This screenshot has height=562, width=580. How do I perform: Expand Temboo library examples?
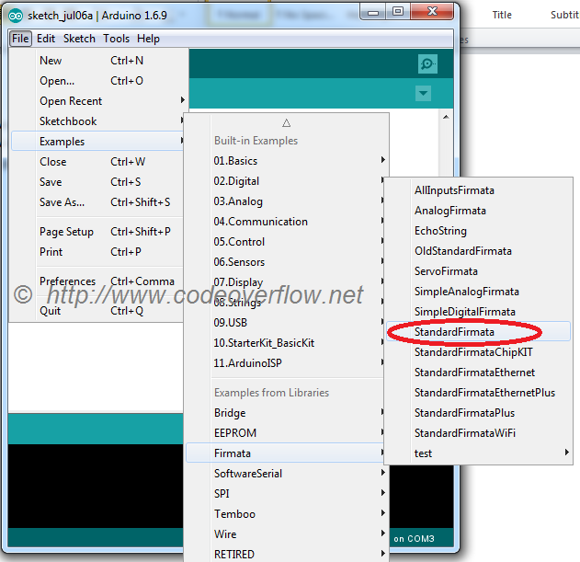(x=286, y=514)
